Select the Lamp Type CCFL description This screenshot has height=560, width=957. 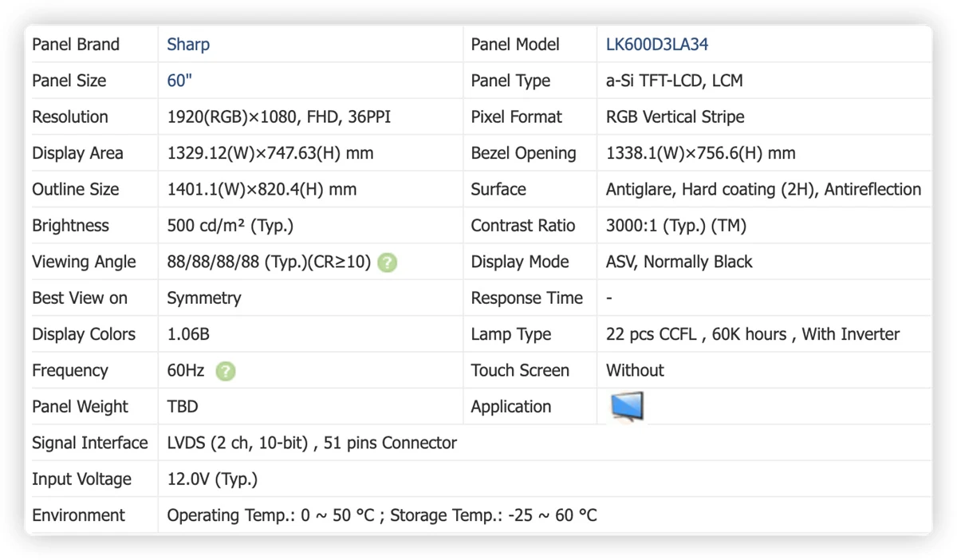click(753, 334)
